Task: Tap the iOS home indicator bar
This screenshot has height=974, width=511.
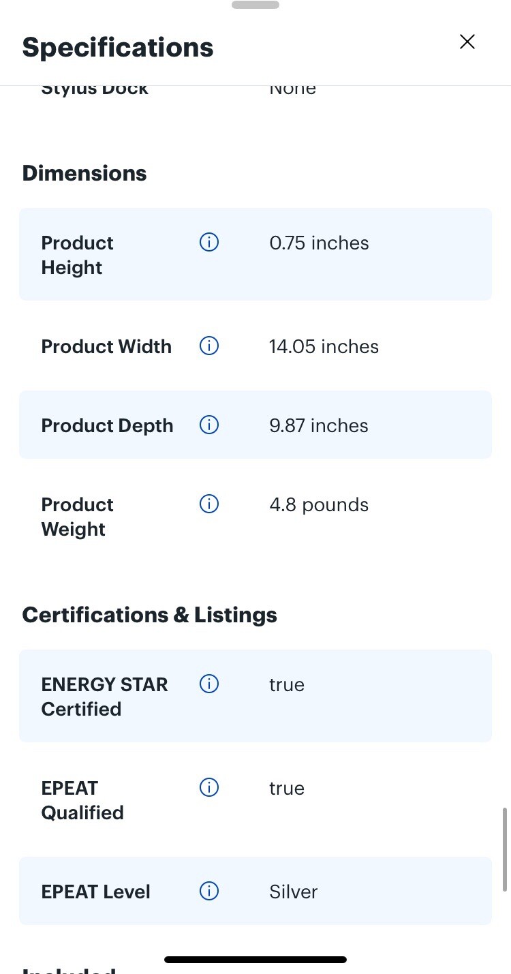Action: (255, 960)
